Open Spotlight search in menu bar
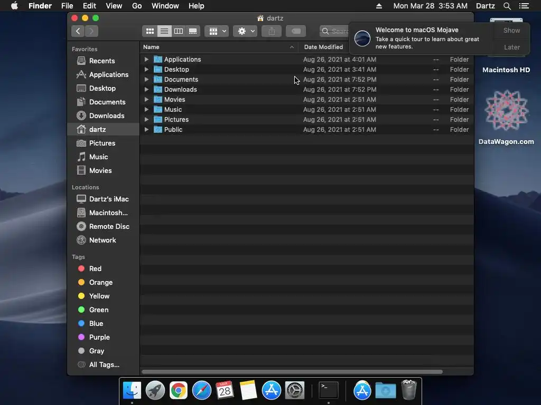 tap(507, 6)
